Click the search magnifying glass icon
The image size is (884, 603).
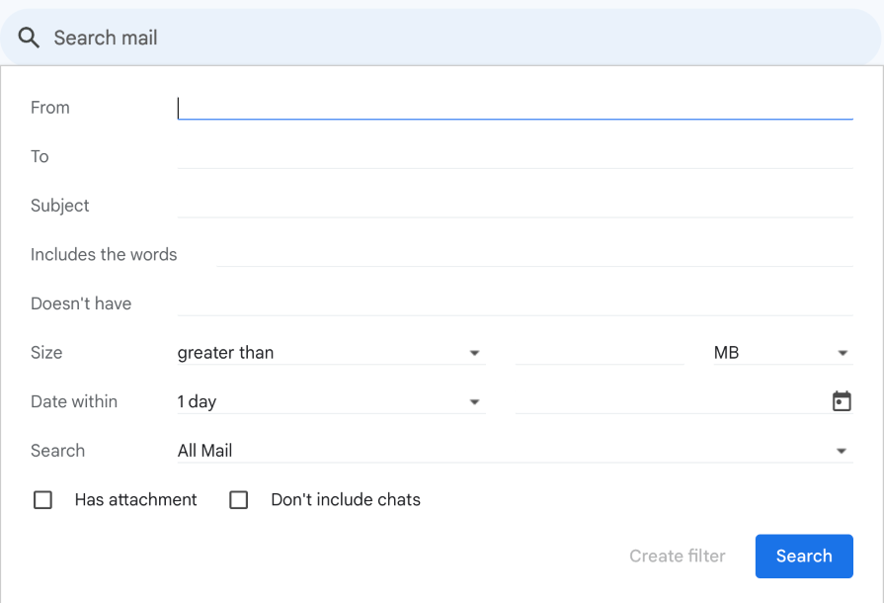(x=28, y=37)
